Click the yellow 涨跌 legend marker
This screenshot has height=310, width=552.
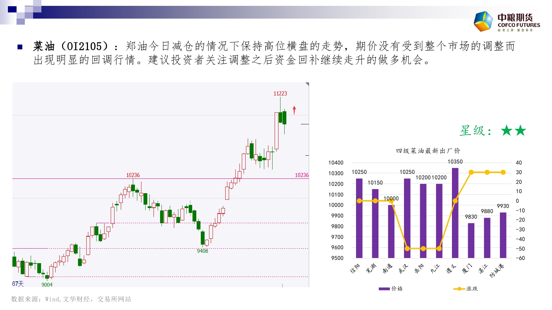[459, 289]
